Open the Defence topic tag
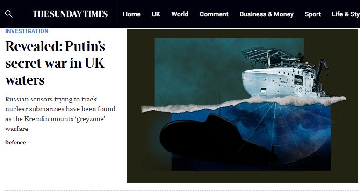Image resolution: width=360 pixels, height=195 pixels. [x=15, y=143]
